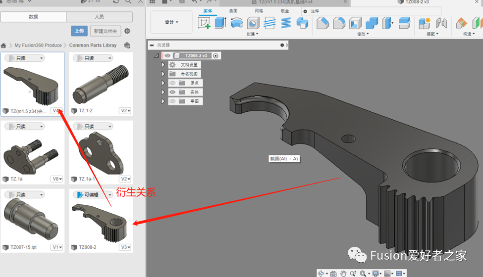Expand the 文档设置 tree node
Viewport: 483px width, 277px height.
pyautogui.click(x=163, y=65)
